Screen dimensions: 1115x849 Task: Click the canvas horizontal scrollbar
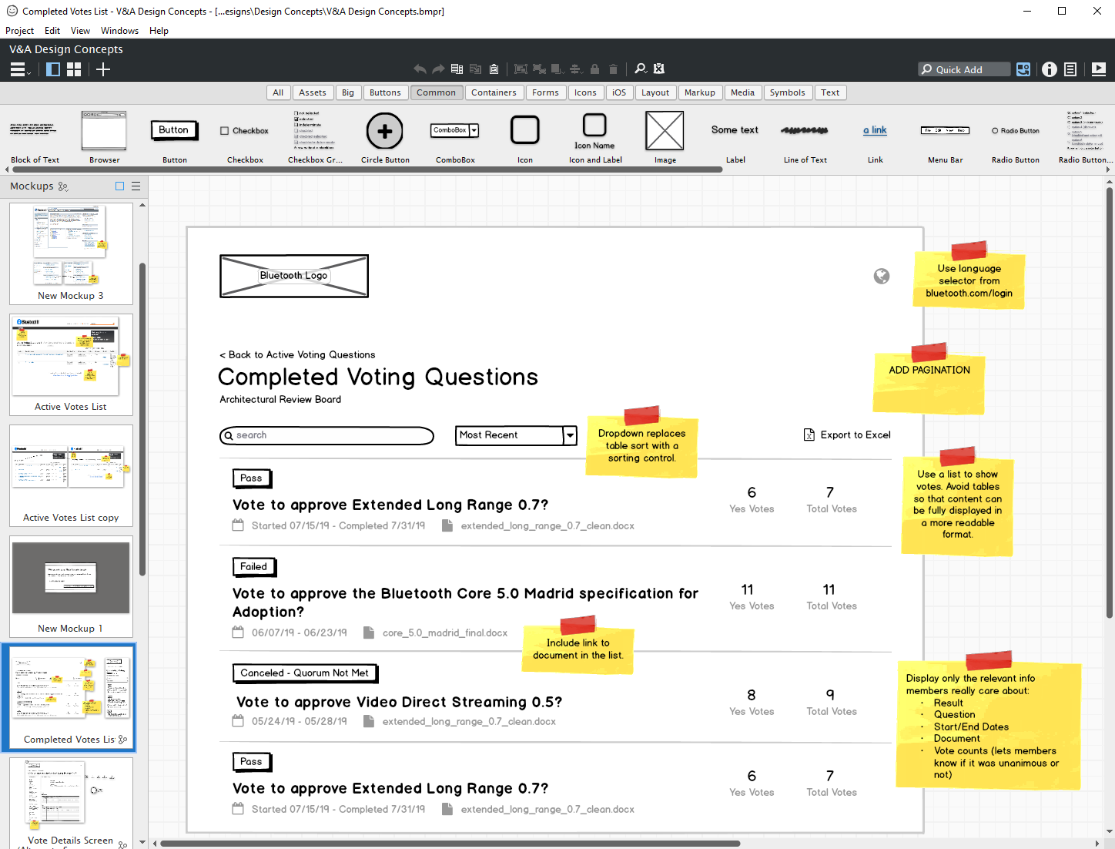450,843
